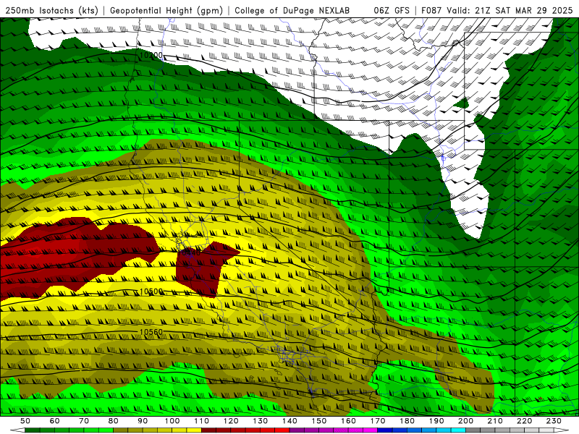Click the 90 value on the color scale
The height and width of the screenshot is (434, 579).
[143, 421]
